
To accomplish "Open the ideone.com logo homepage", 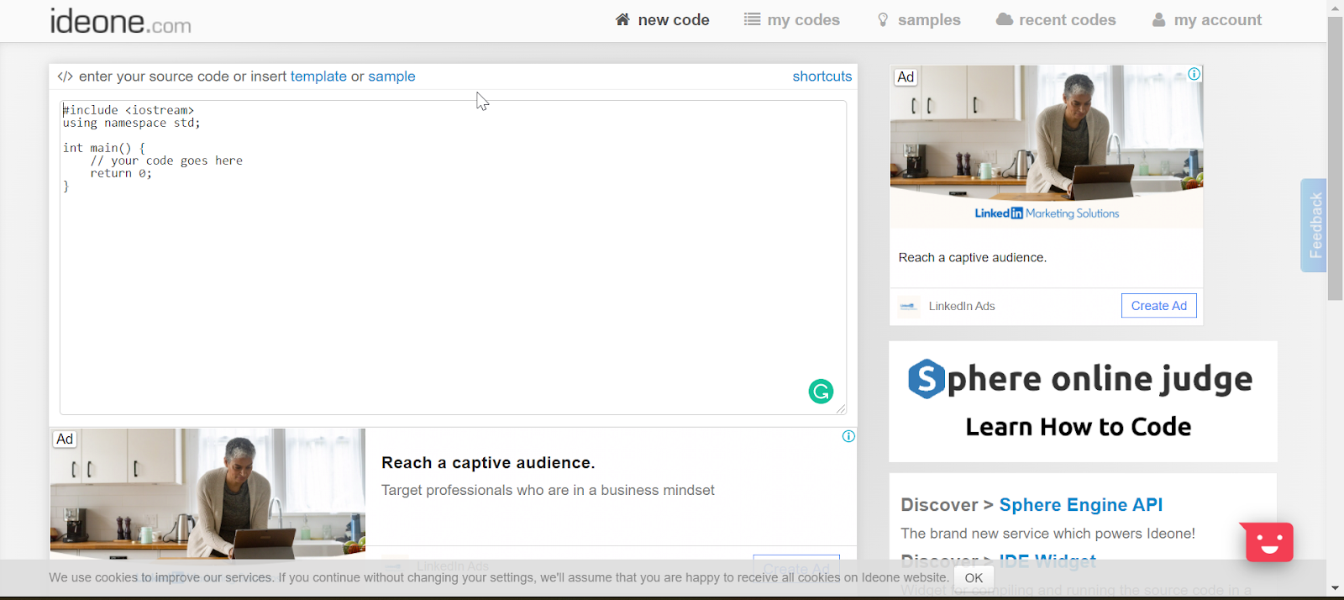I will 120,21.
